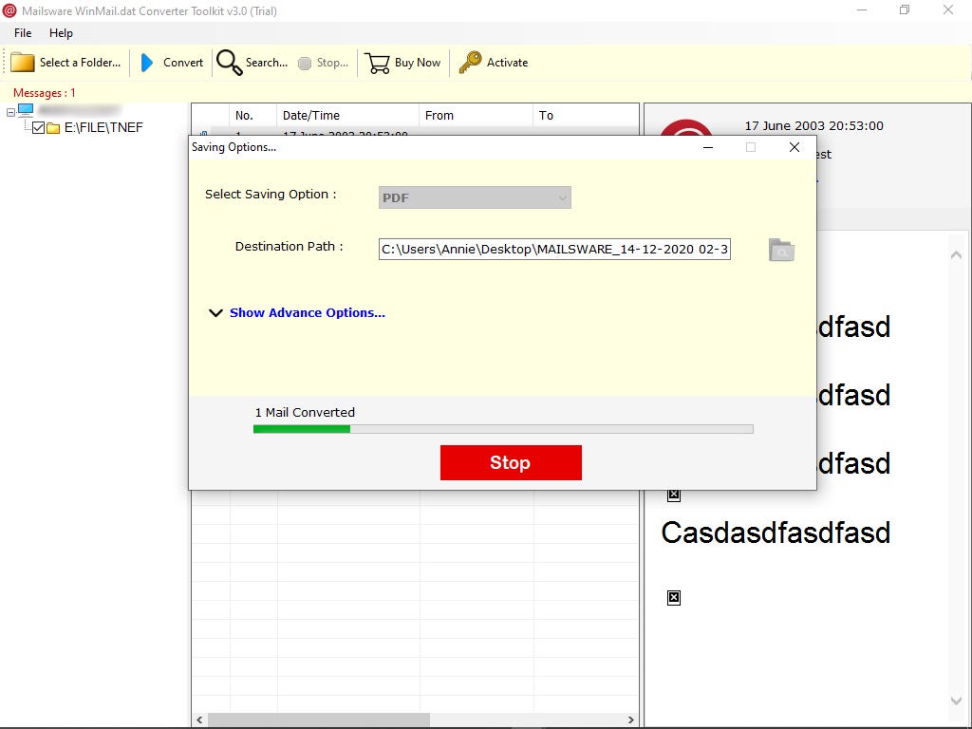
Task: Click the first broken image icon in the preview
Action: pyautogui.click(x=674, y=495)
